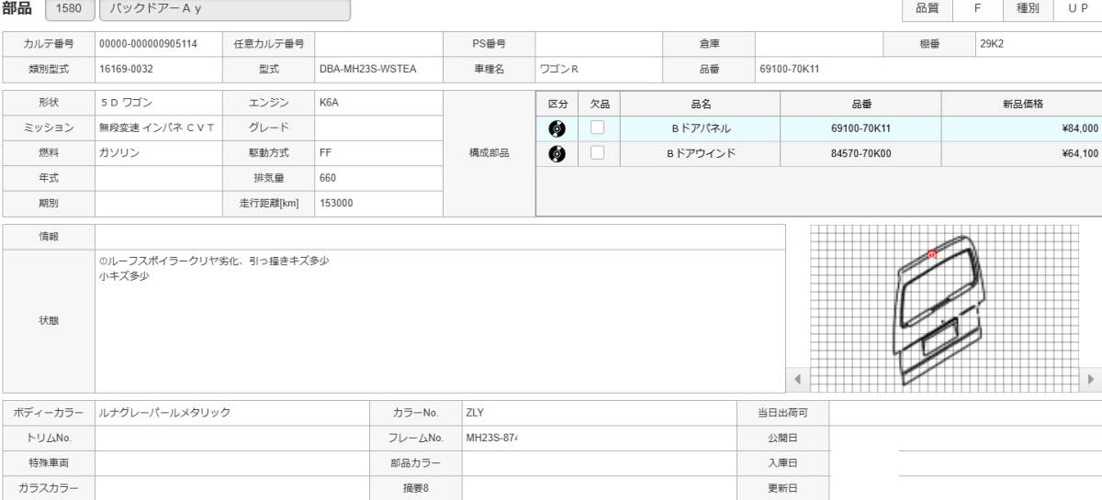The width and height of the screenshot is (1102, 500).
Task: Select the 種別 value UP
Action: coord(1077,9)
